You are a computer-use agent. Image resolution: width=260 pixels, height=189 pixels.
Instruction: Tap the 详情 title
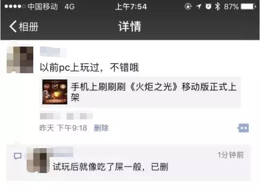pyautogui.click(x=130, y=26)
